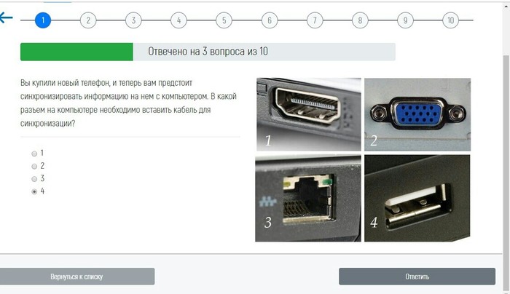Jump to question step 10 circle
510x294 pixels.
point(450,20)
